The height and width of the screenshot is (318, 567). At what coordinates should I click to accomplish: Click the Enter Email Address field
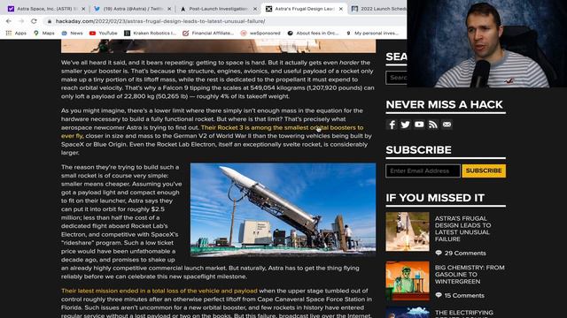pyautogui.click(x=423, y=170)
